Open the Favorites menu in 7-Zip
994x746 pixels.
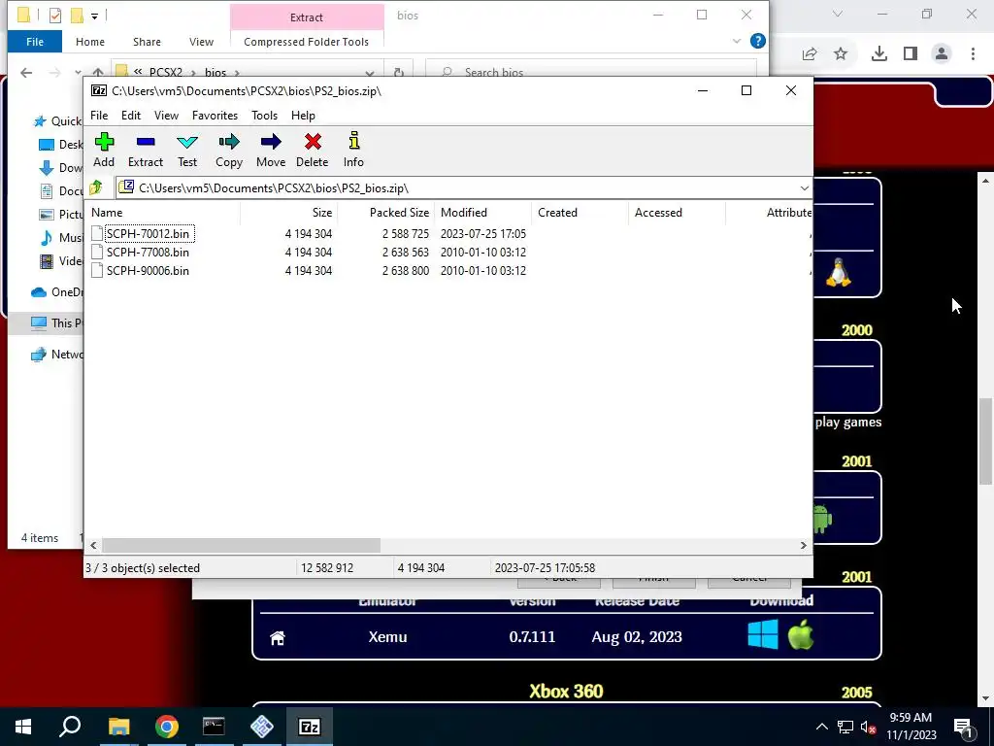(x=215, y=116)
